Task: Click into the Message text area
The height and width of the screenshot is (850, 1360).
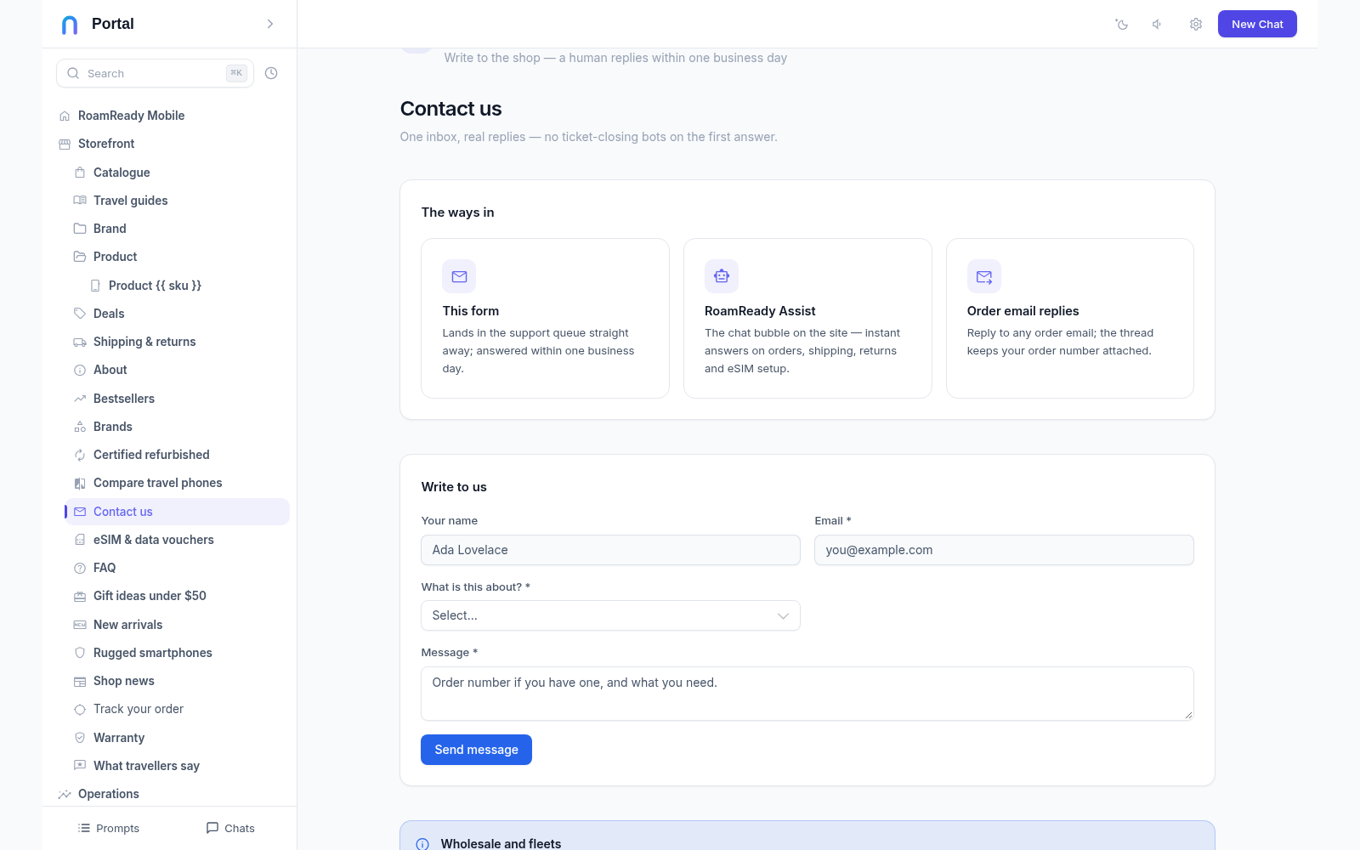Action: [x=807, y=694]
